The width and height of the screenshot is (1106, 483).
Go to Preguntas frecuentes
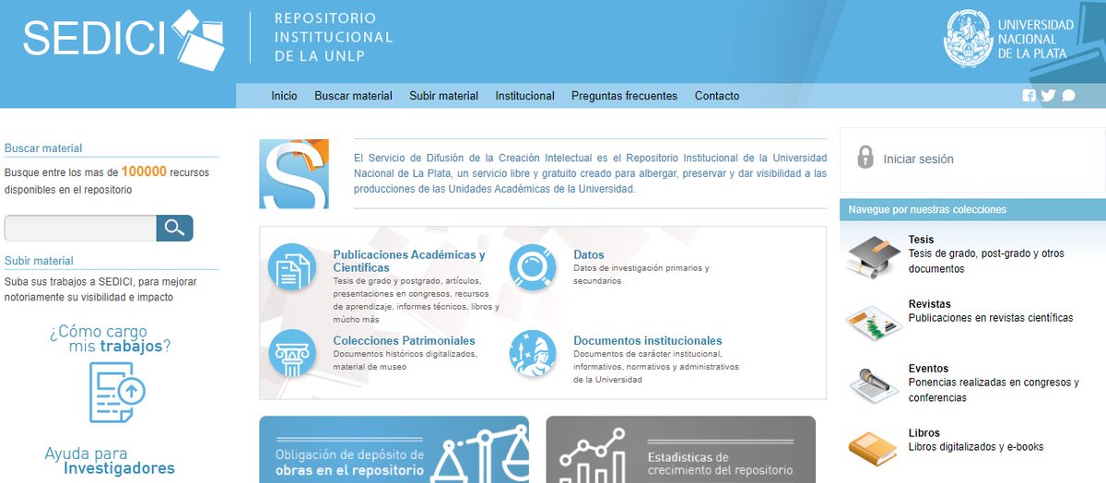pyautogui.click(x=624, y=96)
